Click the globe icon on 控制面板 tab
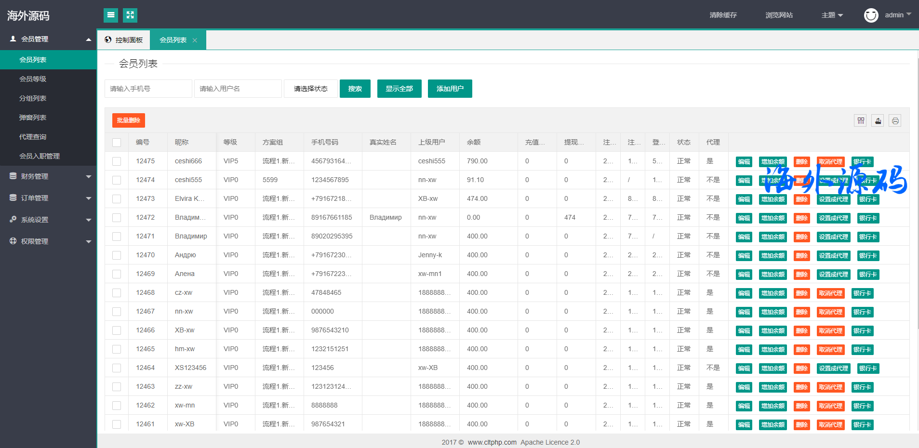 tap(108, 40)
